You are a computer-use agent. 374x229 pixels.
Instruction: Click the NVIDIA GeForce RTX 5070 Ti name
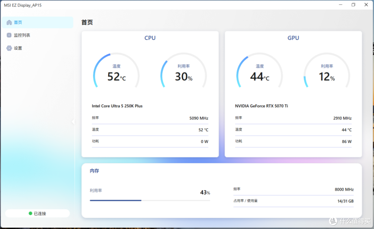coord(261,106)
